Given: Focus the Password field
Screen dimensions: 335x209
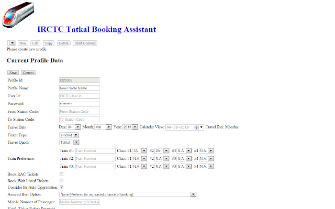Looking at the screenshot, I should point(79,103).
